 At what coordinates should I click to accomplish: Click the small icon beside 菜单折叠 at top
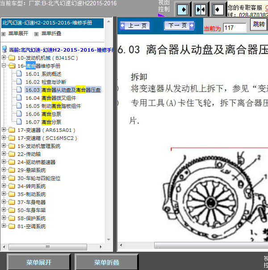click(36, 34)
